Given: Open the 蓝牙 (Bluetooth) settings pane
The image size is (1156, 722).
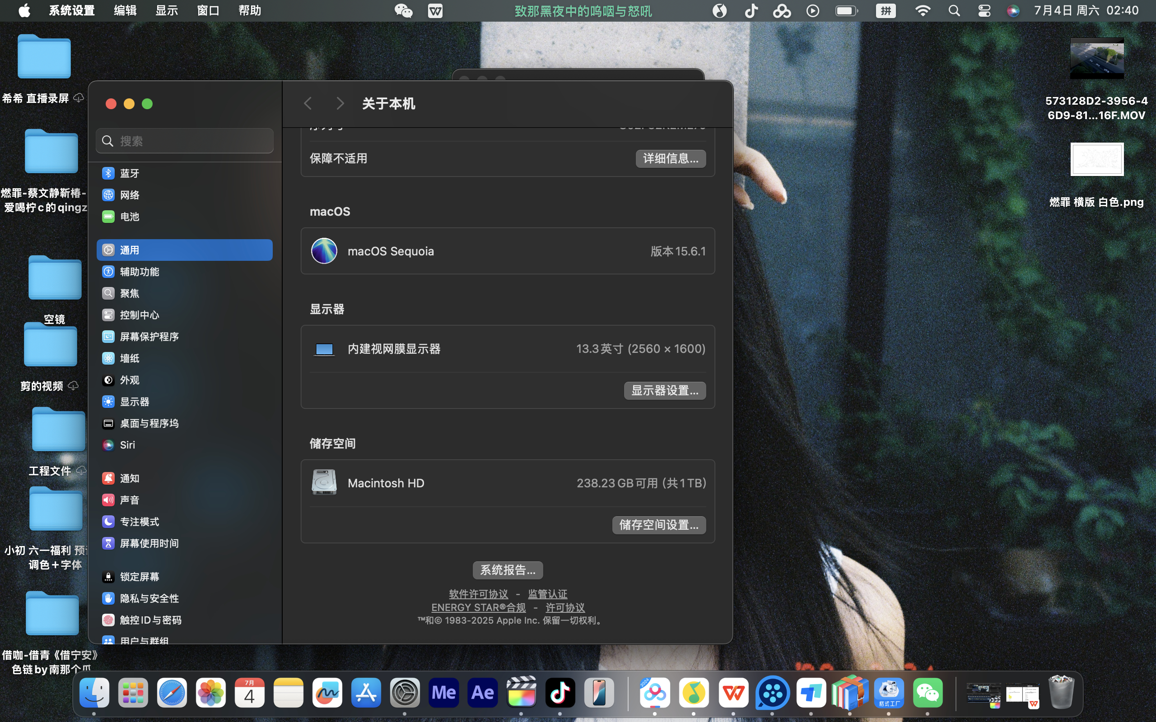Looking at the screenshot, I should tap(184, 173).
